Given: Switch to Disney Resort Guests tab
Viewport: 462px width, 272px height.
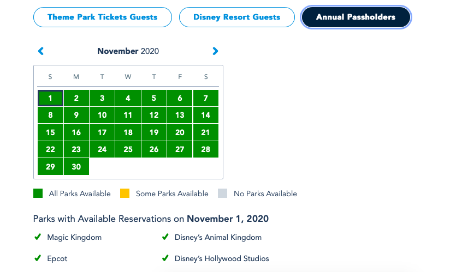Looking at the screenshot, I should [236, 17].
